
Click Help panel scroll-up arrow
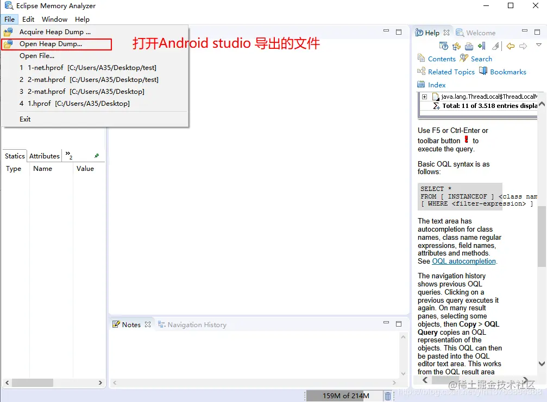click(542, 104)
